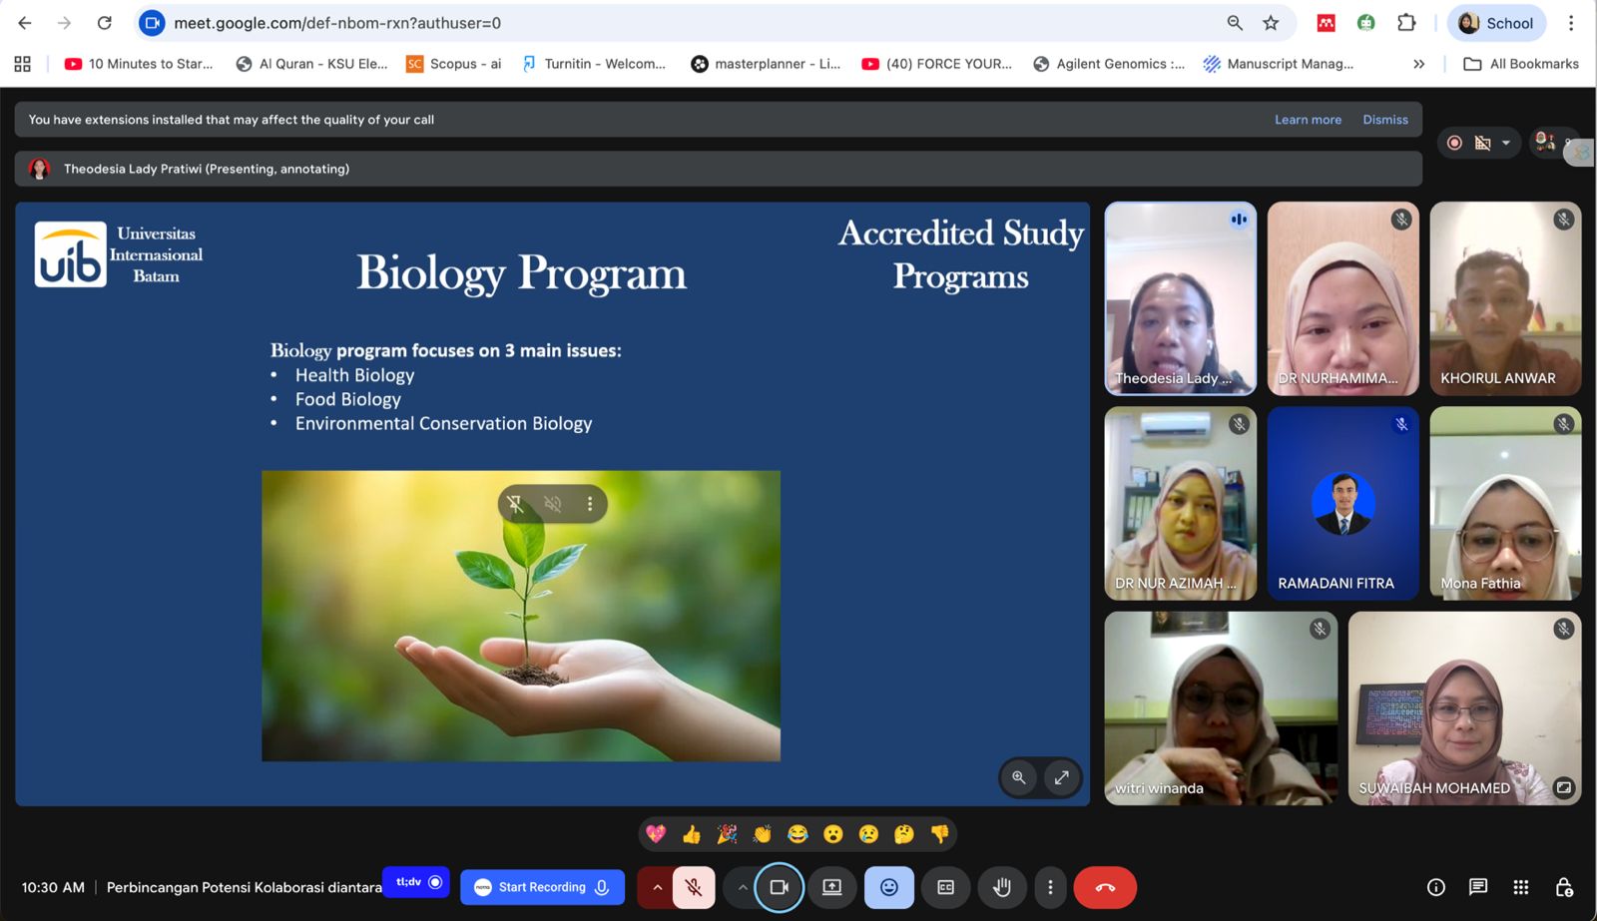
Task: Dismiss the extensions warning banner
Action: click(1385, 120)
